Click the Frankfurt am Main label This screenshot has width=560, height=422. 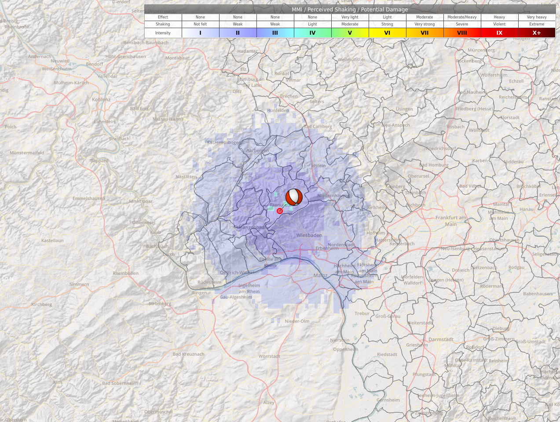[451, 221]
